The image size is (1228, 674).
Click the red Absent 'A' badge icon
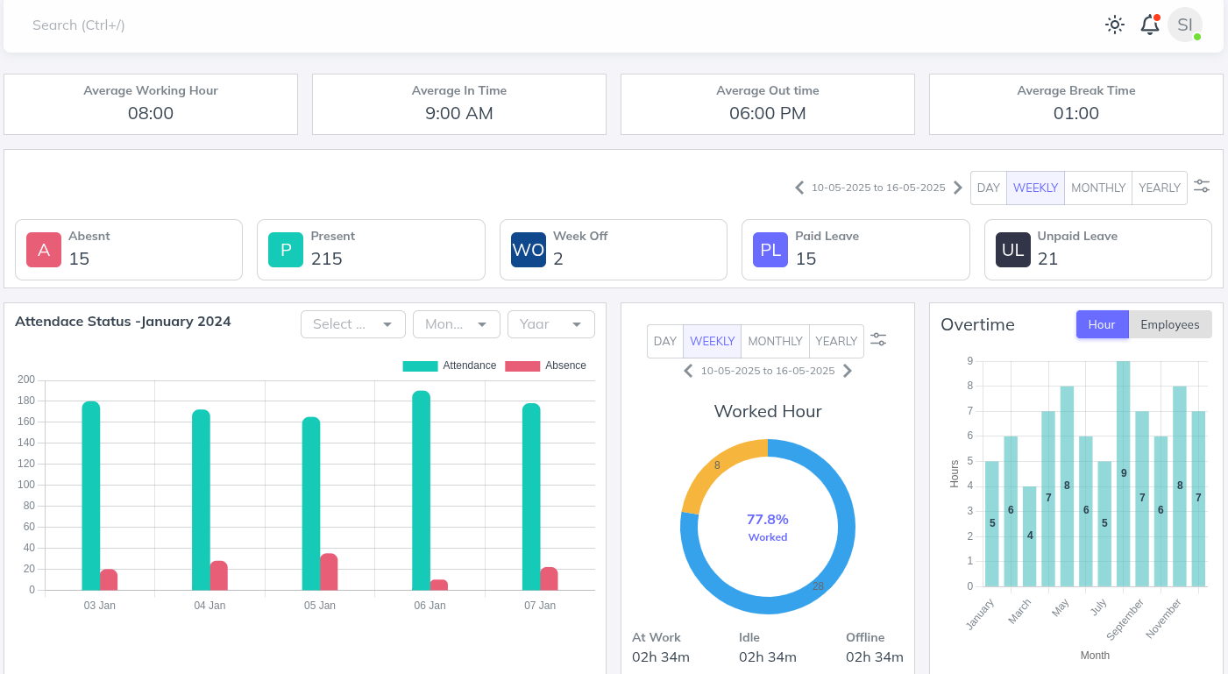(43, 250)
